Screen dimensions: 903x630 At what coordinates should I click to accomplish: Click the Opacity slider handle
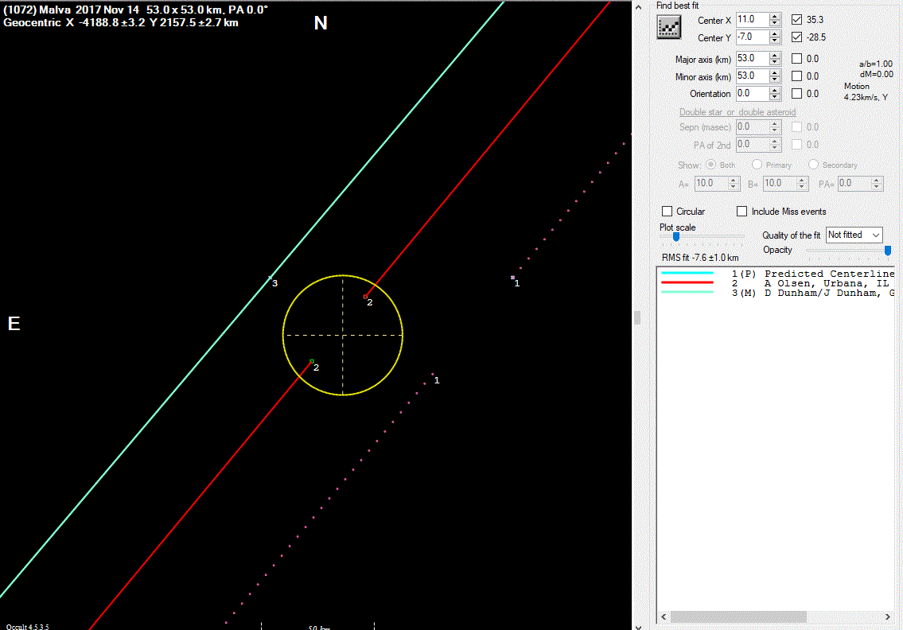pos(888,251)
